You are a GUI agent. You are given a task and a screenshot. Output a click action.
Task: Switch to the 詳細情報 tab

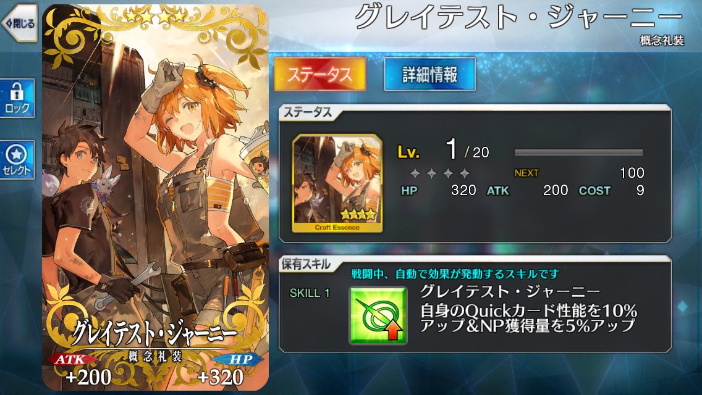point(429,74)
